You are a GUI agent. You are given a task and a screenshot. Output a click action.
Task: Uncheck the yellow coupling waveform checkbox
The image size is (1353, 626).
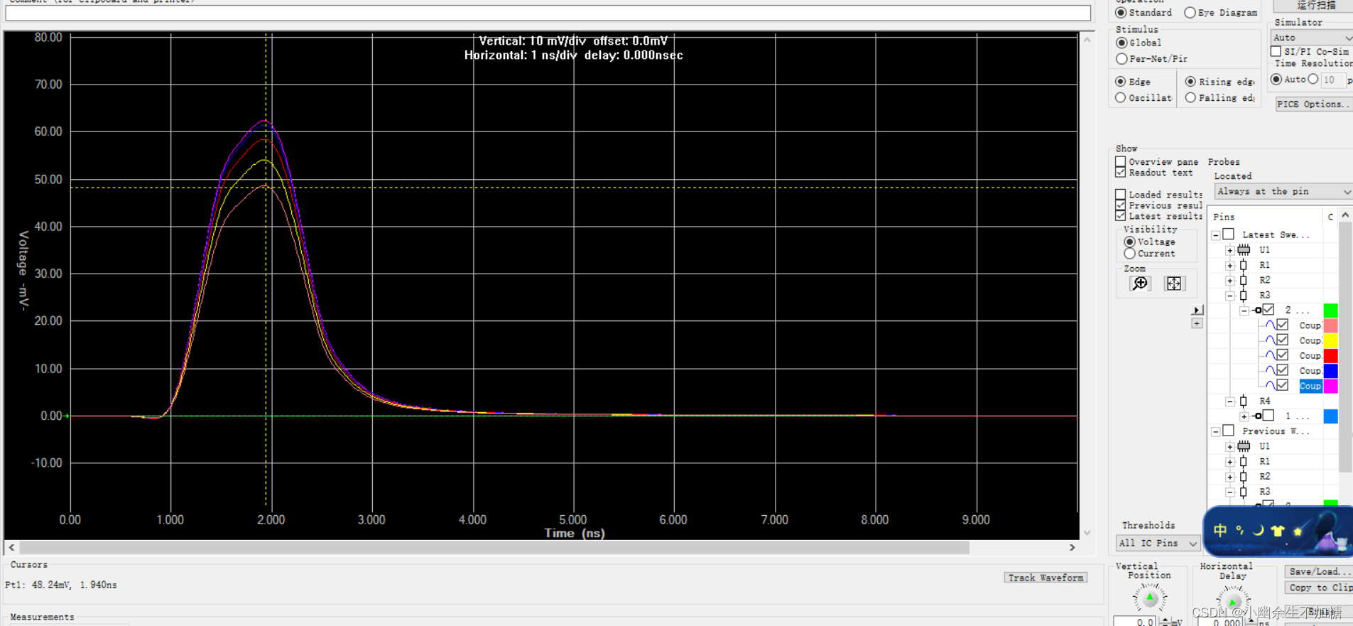pyautogui.click(x=1282, y=340)
